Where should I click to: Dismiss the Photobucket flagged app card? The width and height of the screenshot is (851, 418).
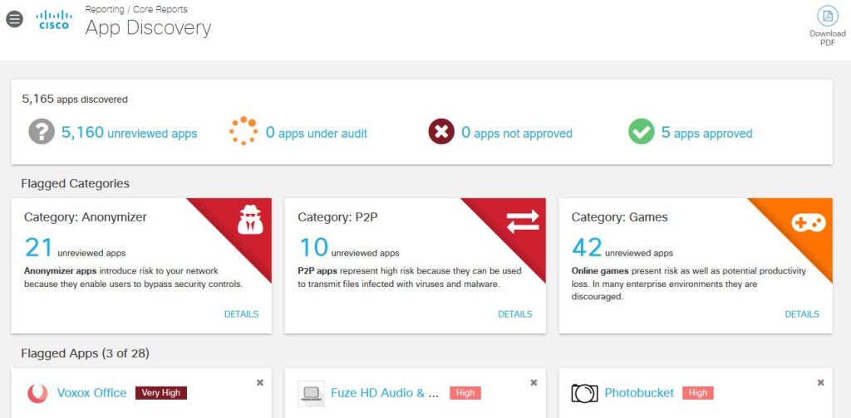click(x=820, y=382)
